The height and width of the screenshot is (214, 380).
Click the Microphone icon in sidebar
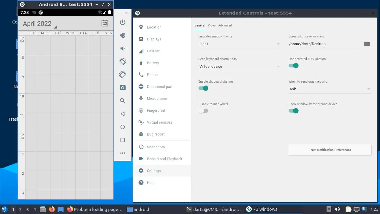click(141, 98)
